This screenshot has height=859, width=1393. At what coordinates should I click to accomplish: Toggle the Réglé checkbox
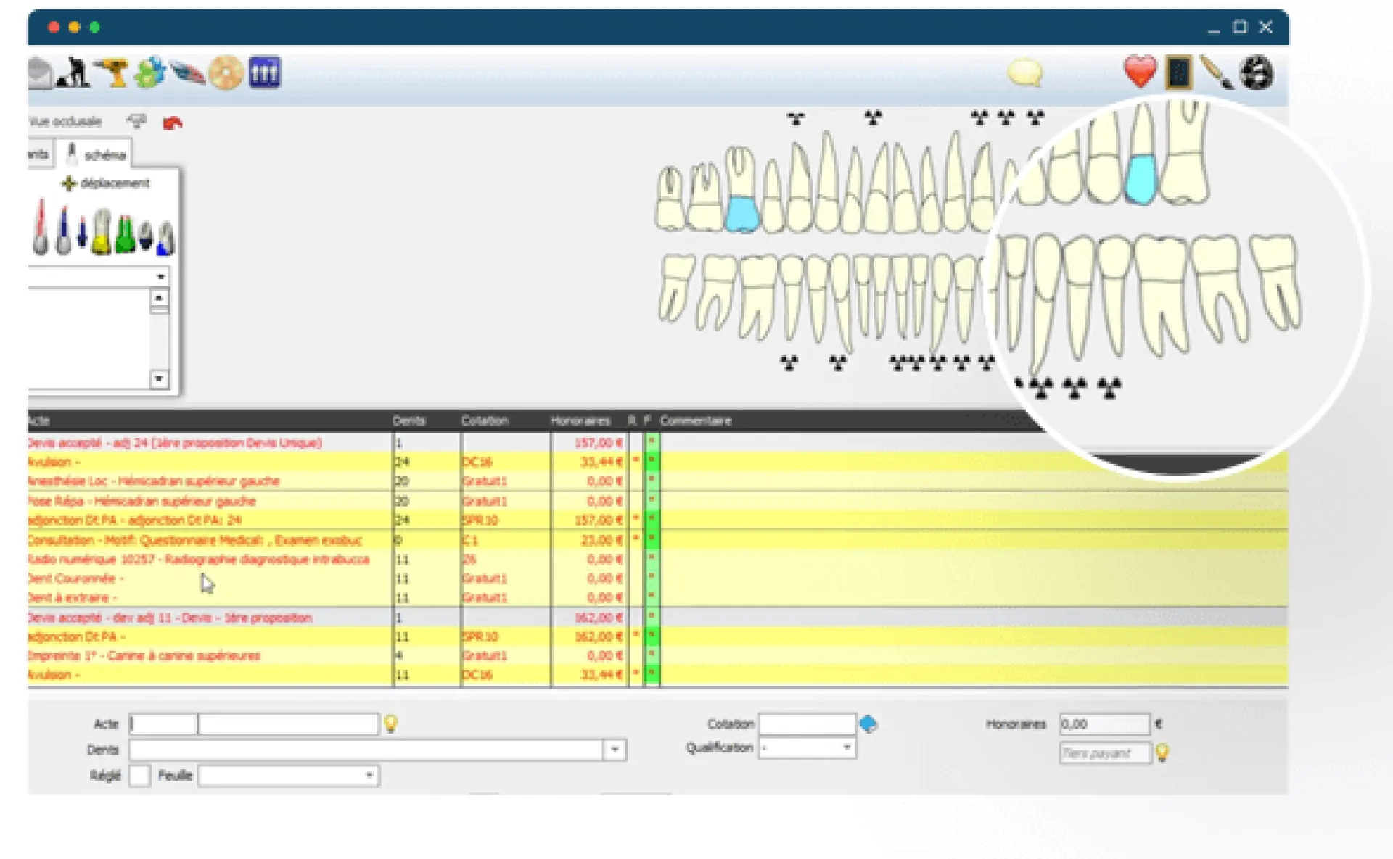tap(139, 776)
